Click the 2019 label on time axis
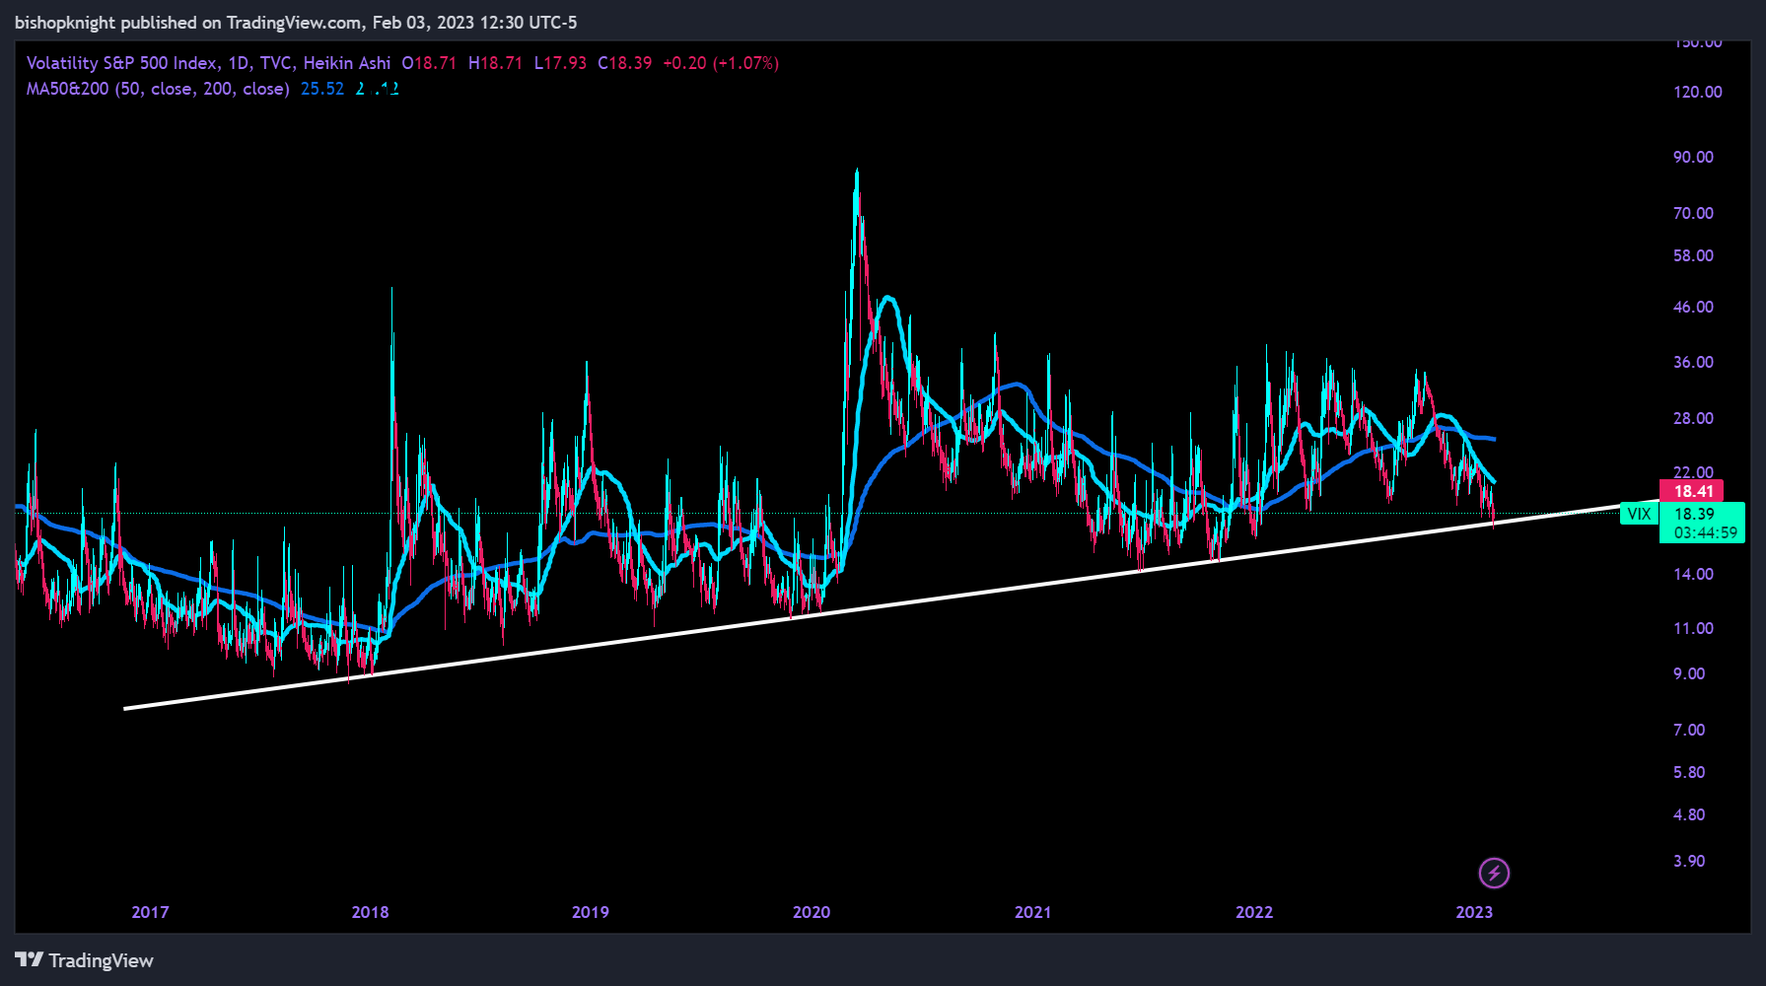Screen dimensions: 1766x986 coord(591,912)
